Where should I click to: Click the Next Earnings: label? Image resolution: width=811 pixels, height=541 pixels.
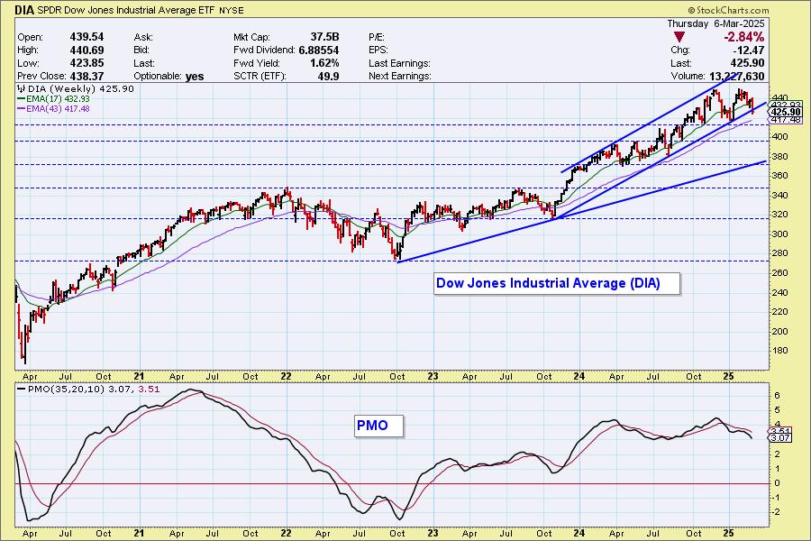click(x=400, y=76)
